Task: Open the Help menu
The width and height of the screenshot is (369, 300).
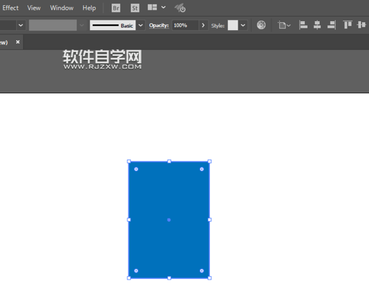Action: pos(89,8)
